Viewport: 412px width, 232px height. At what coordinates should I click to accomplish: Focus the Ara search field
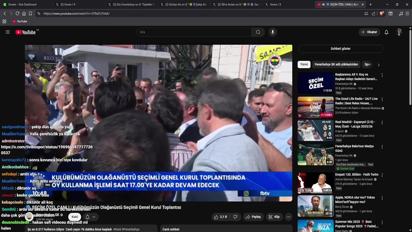click(x=194, y=32)
